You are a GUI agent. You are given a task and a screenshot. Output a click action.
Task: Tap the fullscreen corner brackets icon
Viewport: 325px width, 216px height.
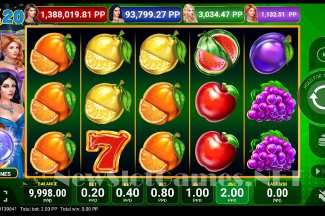5,196
